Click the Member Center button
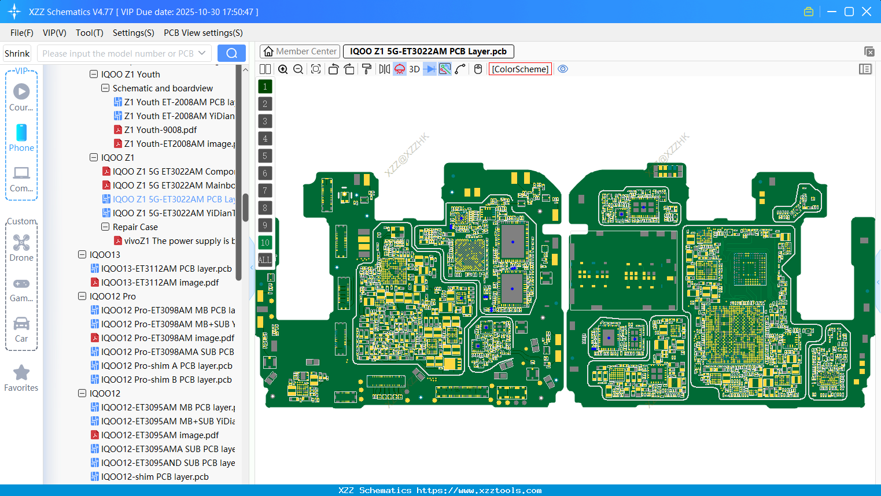This screenshot has width=881, height=496. (299, 51)
